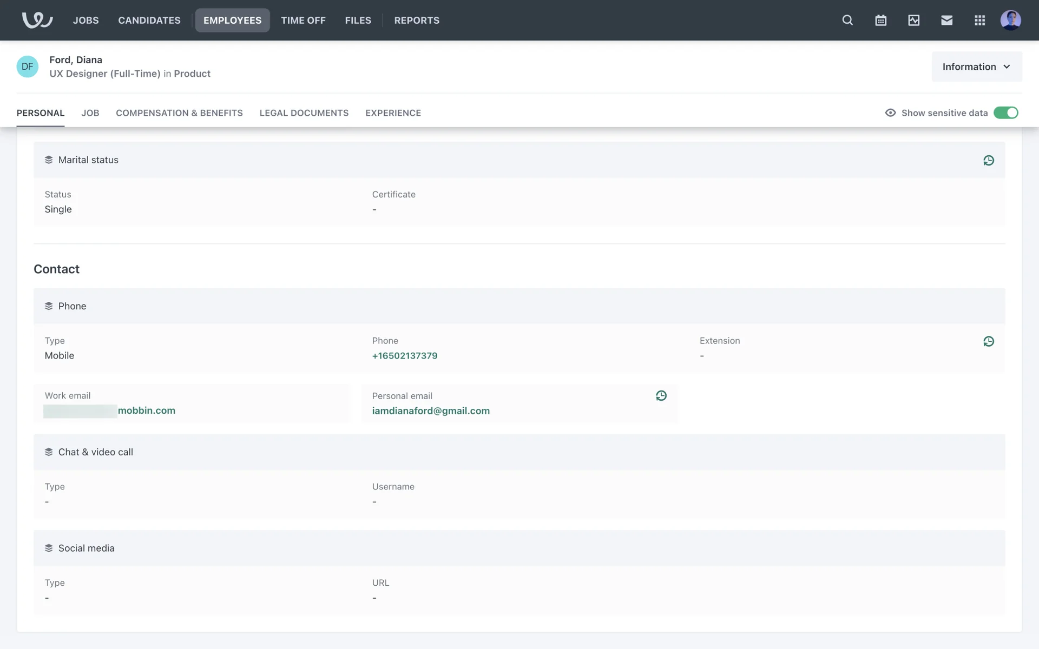Image resolution: width=1039 pixels, height=649 pixels.
Task: Click phone number +16502137379
Action: [404, 355]
